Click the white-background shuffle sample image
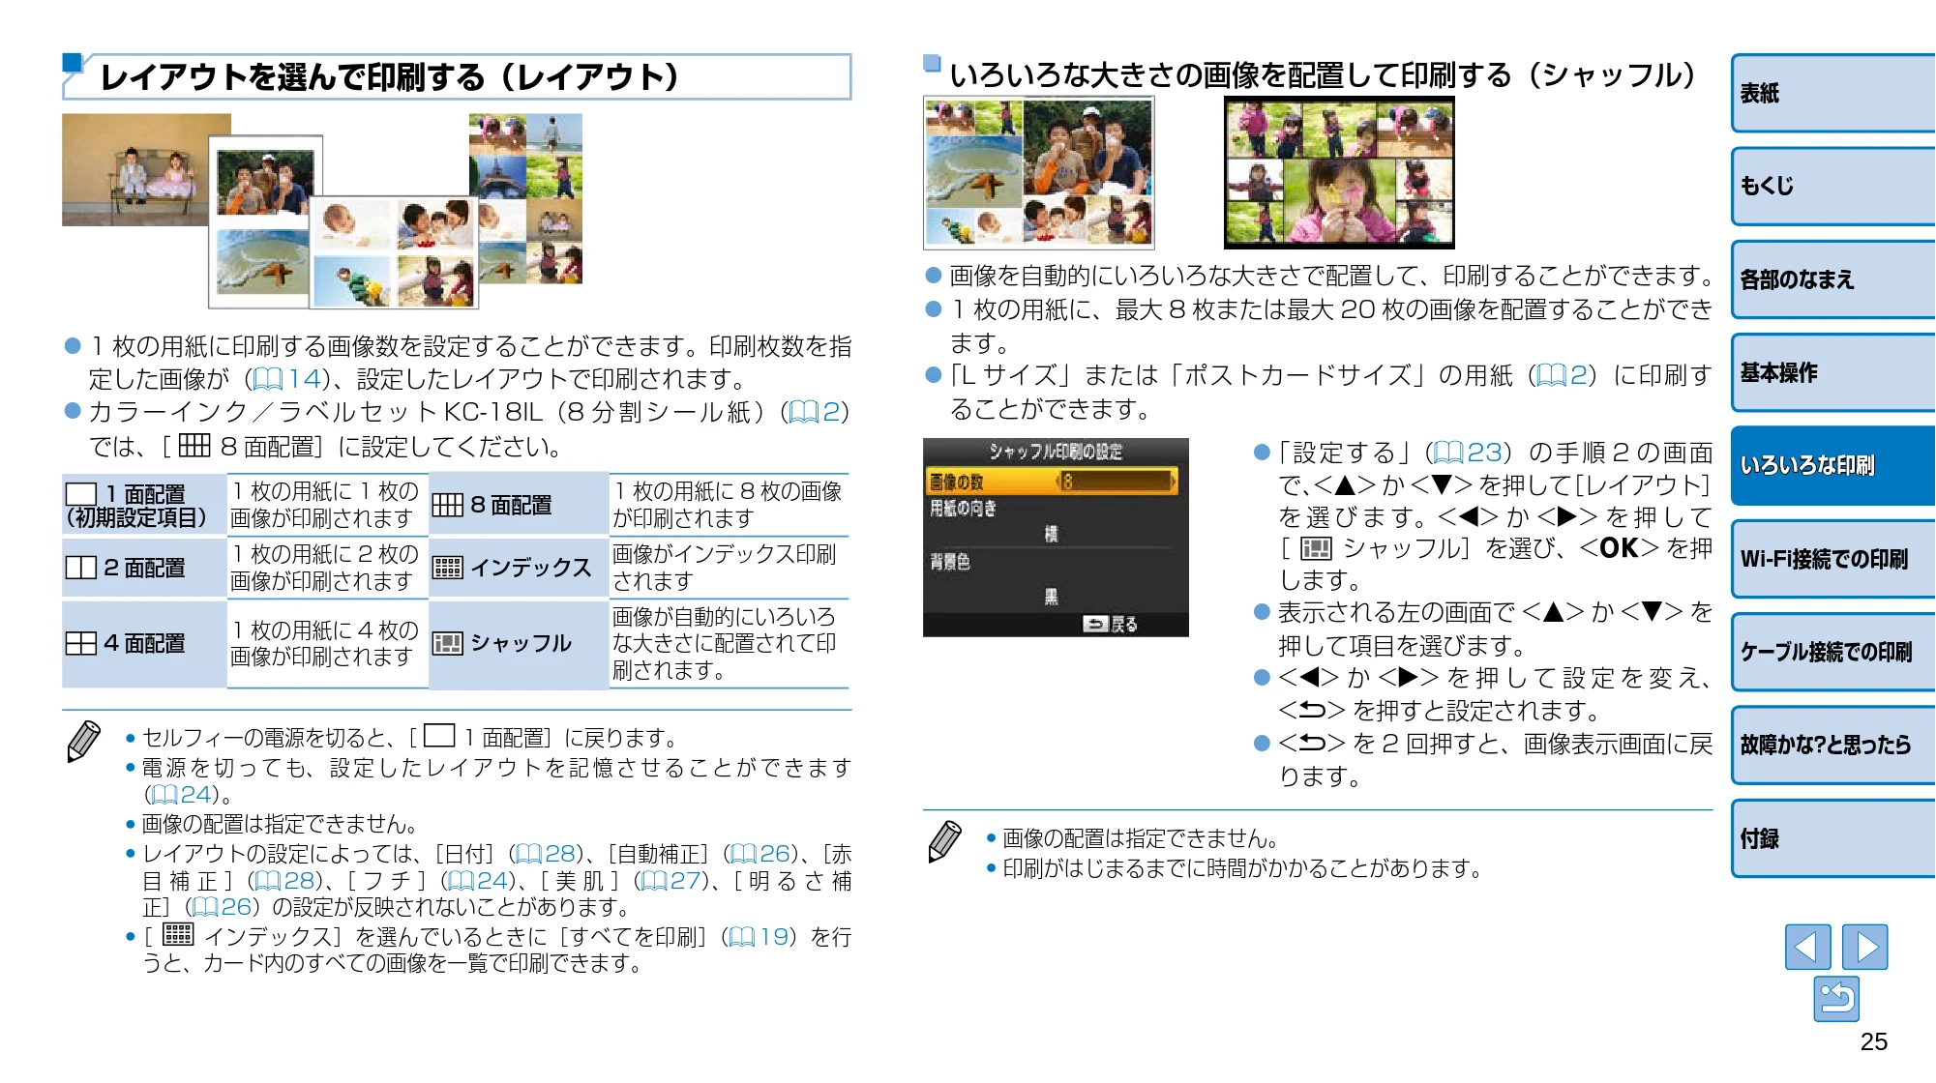Image resolution: width=1936 pixels, height=1083 pixels. (1039, 172)
